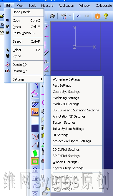Click the Redo arrow toolbar icon
Screen dimensions: 113x196
click(87, 16)
